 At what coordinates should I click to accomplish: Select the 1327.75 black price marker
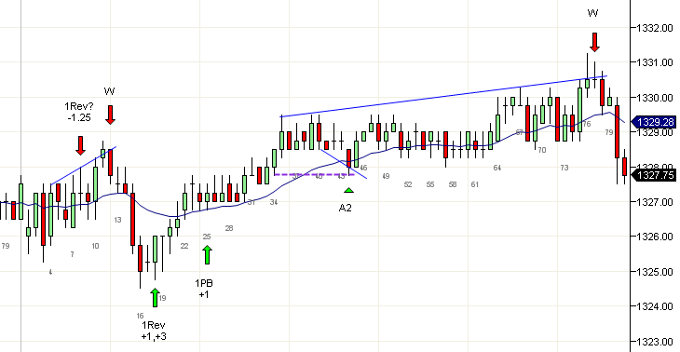pos(654,175)
